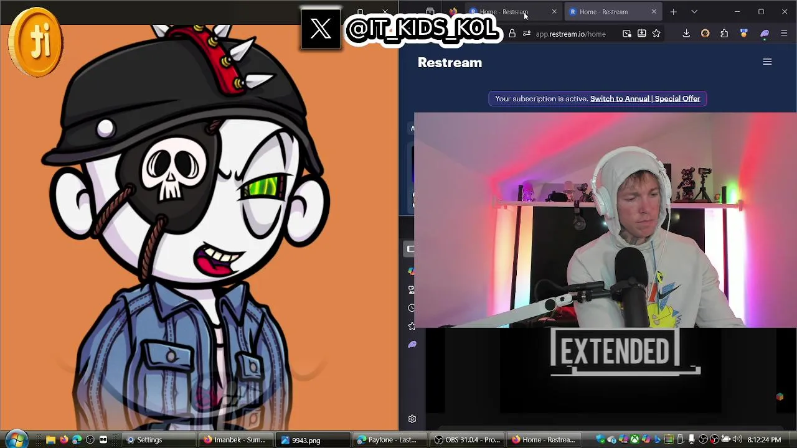The height and width of the screenshot is (448, 797).
Task: Close the first Home - Restream tab
Action: pyautogui.click(x=554, y=12)
